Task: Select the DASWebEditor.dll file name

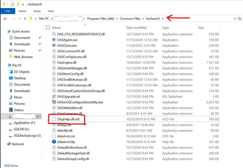Action: pyautogui.click(x=70, y=108)
